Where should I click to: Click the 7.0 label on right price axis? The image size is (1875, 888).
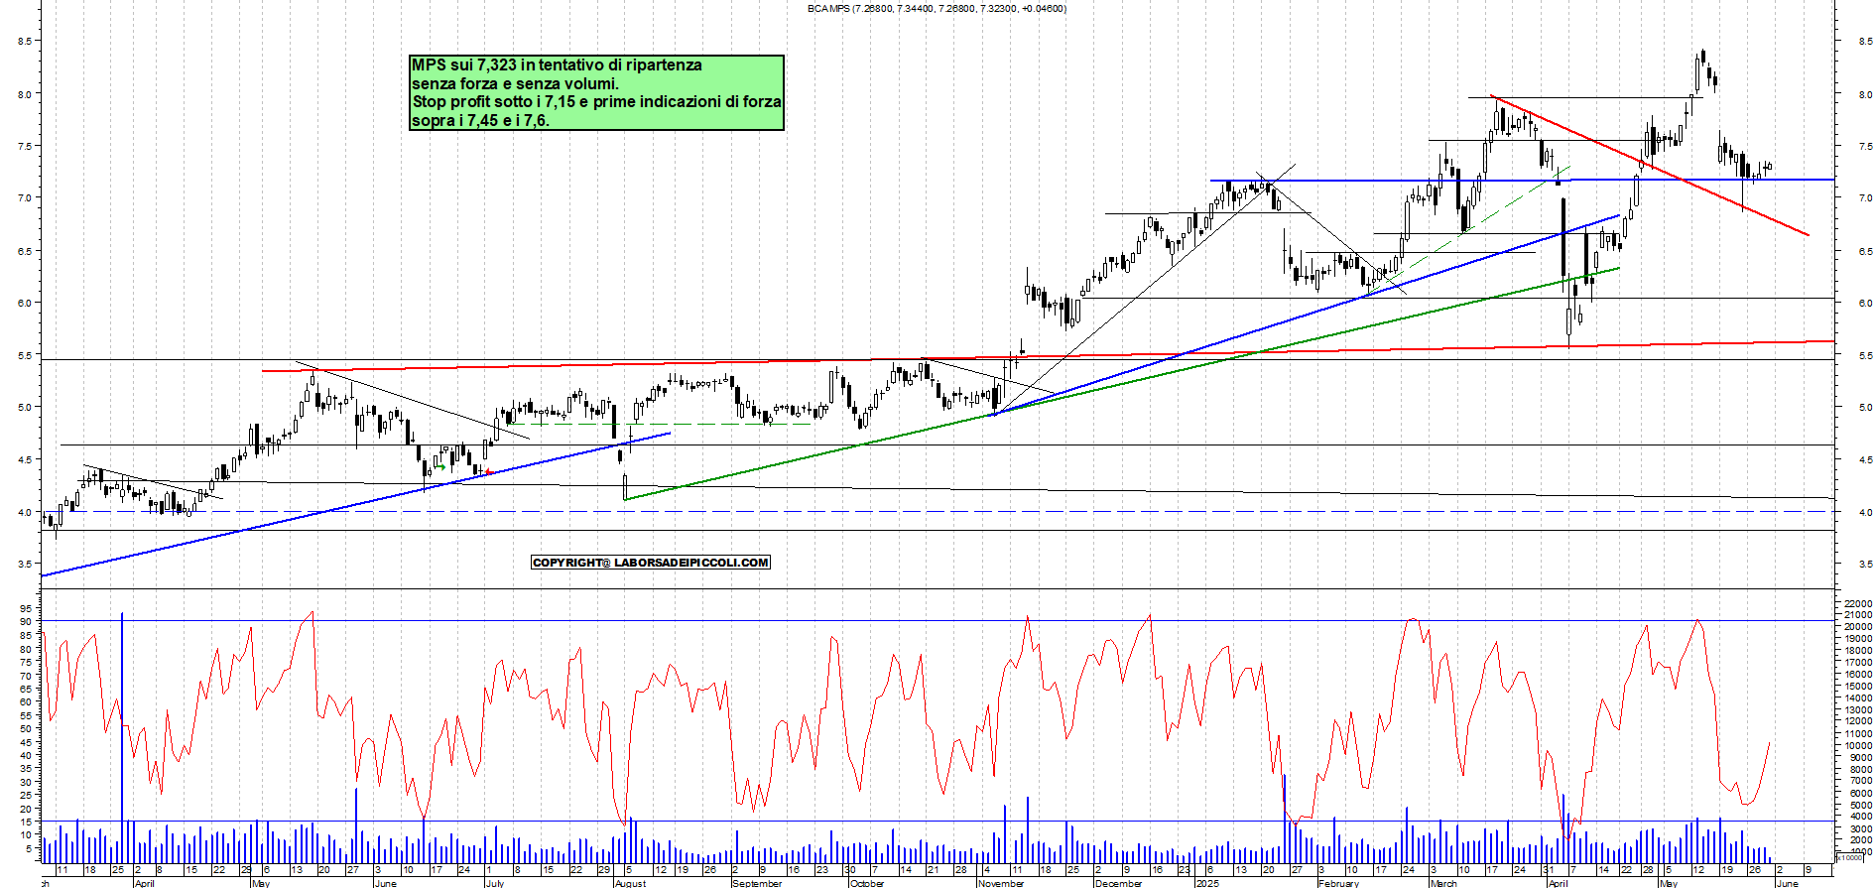1866,198
